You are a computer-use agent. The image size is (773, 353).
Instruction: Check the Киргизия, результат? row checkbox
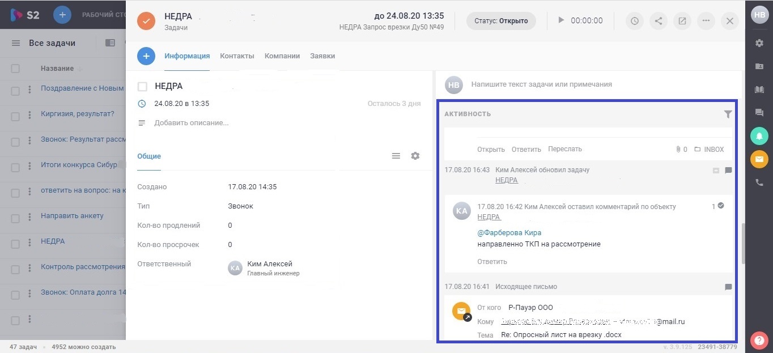point(15,114)
